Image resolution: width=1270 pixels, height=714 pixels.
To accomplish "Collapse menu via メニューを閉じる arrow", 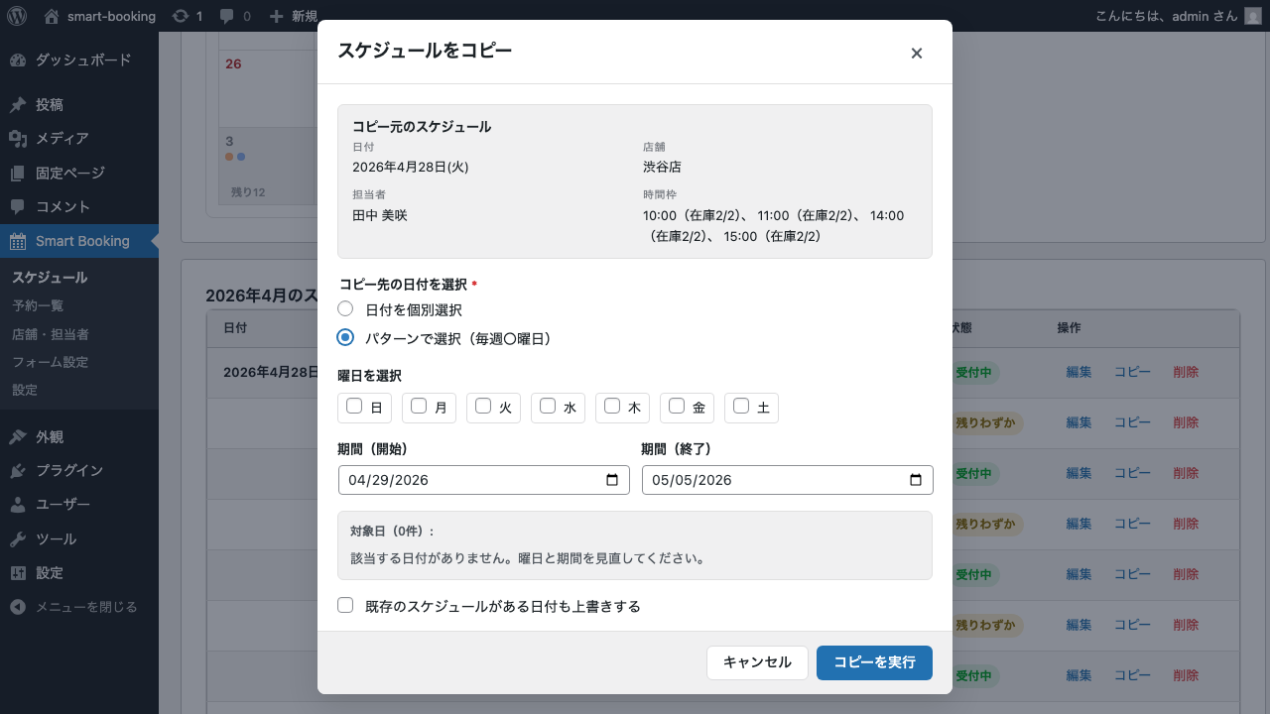I will (x=18, y=607).
